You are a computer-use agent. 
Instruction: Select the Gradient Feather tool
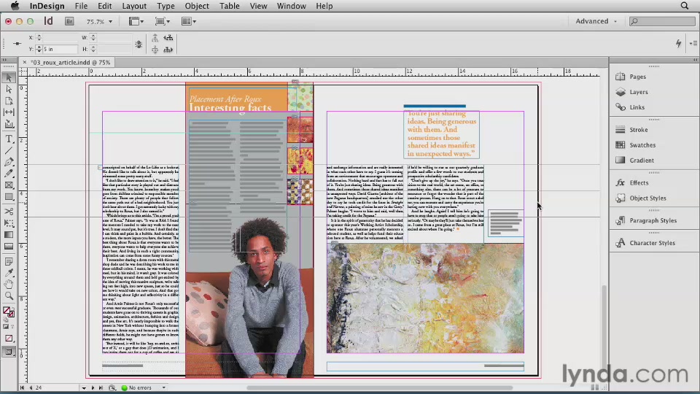9,246
